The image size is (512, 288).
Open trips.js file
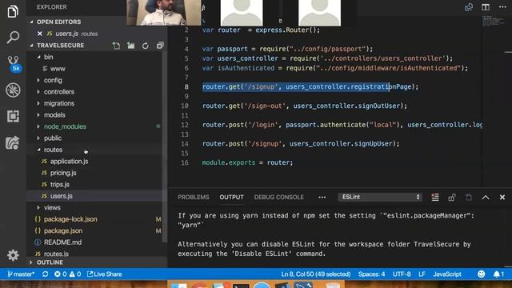[60, 185]
